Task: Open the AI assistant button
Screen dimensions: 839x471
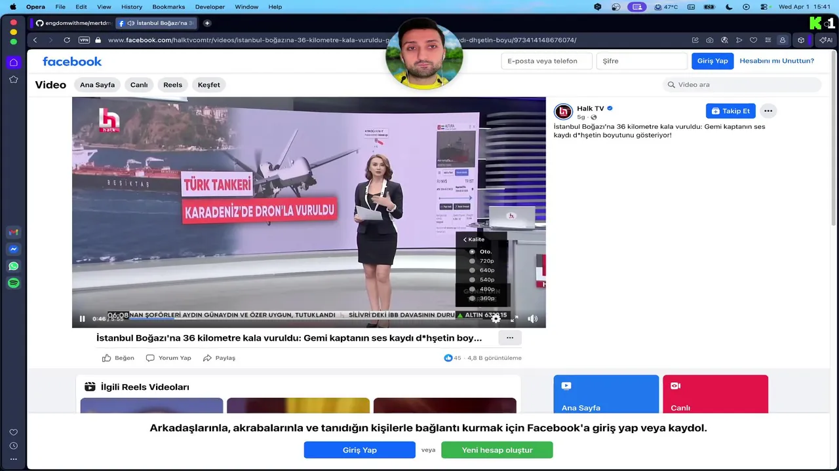Action: point(826,40)
